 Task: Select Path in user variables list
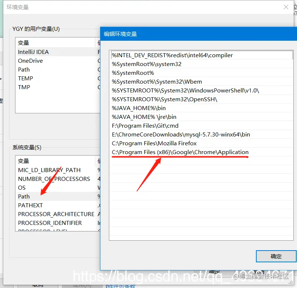point(58,69)
